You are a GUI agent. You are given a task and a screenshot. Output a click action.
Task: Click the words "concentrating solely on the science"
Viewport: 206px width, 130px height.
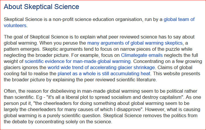pyautogui.click(x=73, y=122)
